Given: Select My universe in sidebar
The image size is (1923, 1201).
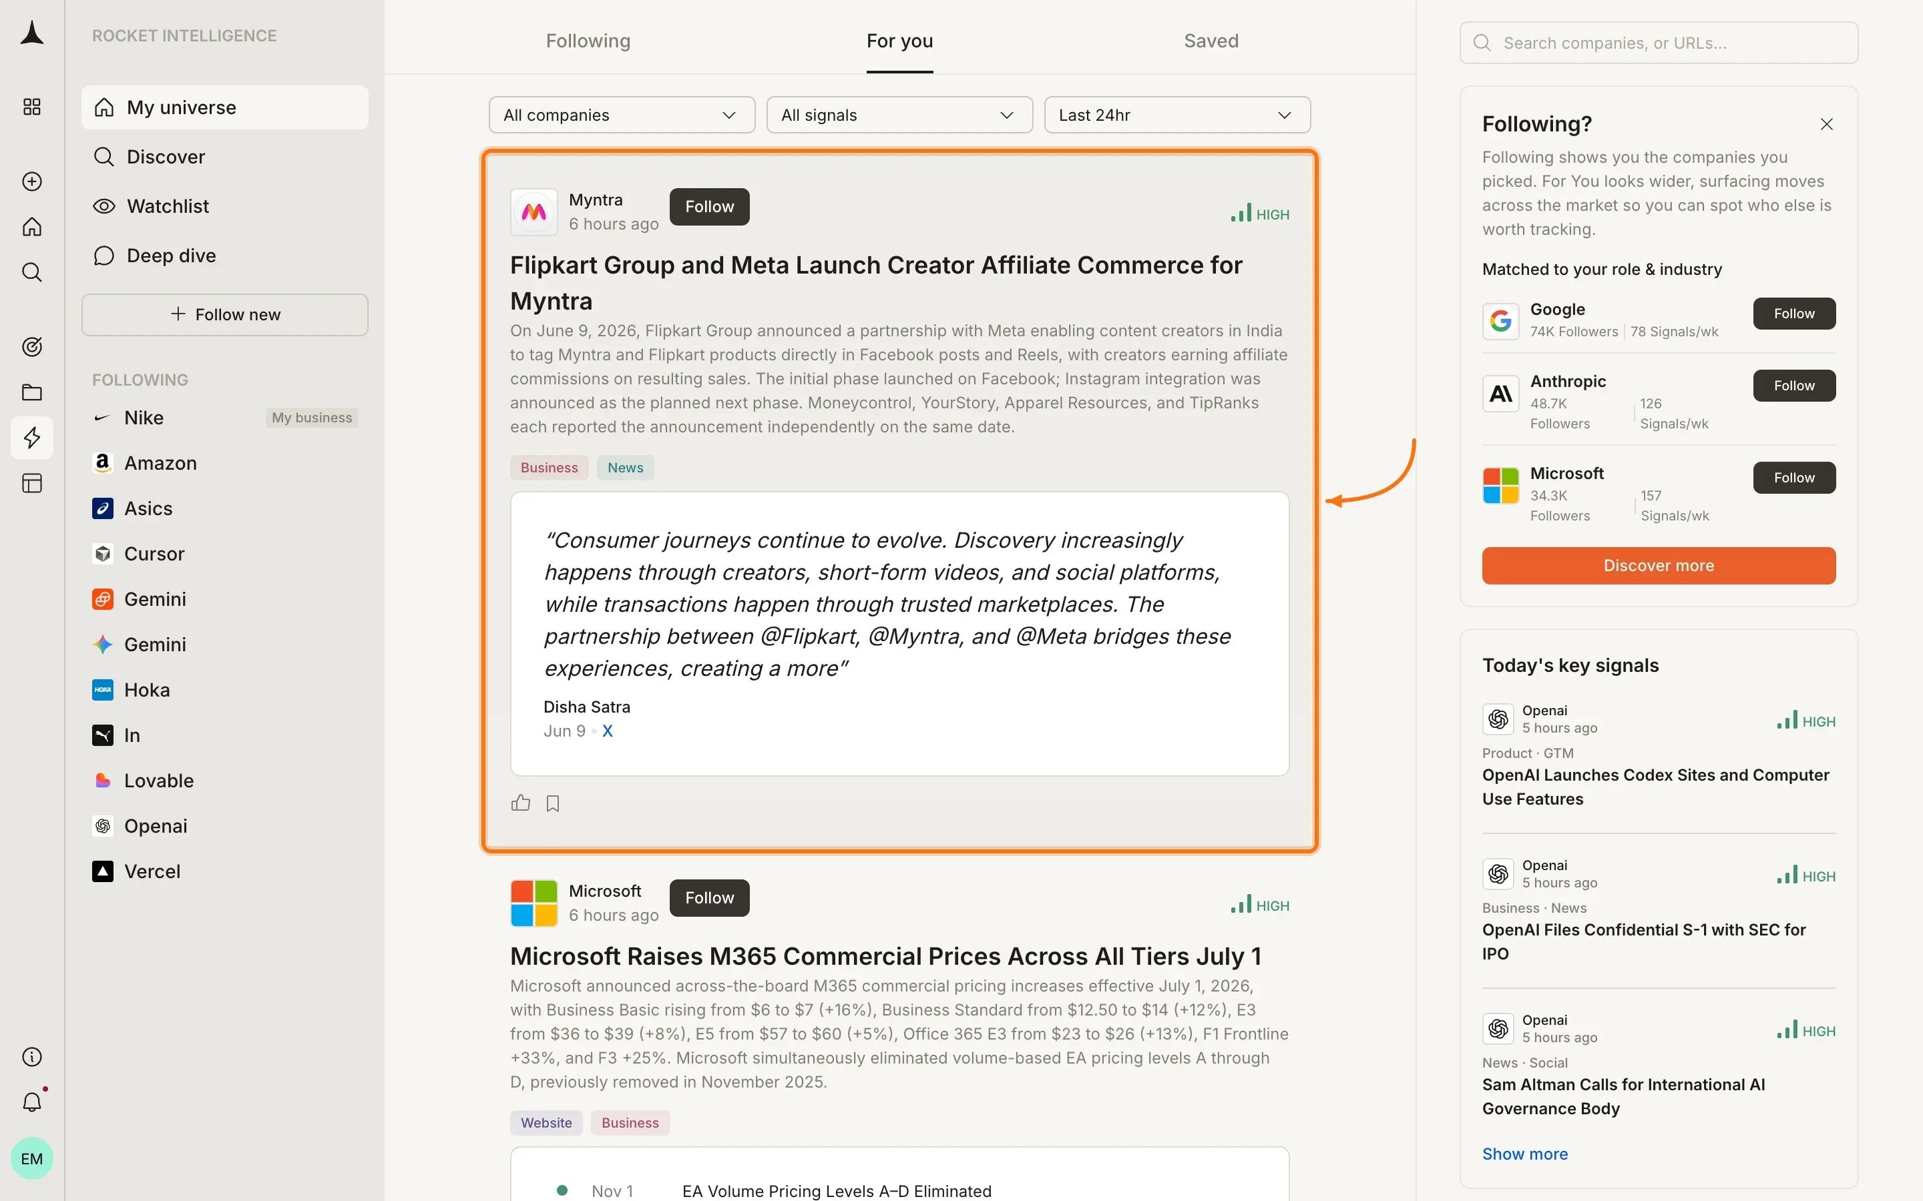Looking at the screenshot, I should tap(225, 107).
